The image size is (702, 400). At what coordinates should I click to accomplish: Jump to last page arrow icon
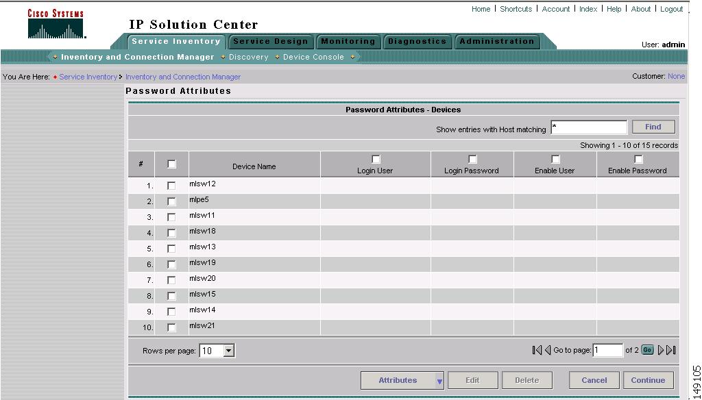pyautogui.click(x=671, y=350)
